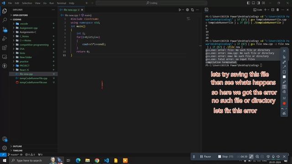Toggle the secondary side bar layout
292x164 pixels.
pyautogui.click(x=258, y=3)
